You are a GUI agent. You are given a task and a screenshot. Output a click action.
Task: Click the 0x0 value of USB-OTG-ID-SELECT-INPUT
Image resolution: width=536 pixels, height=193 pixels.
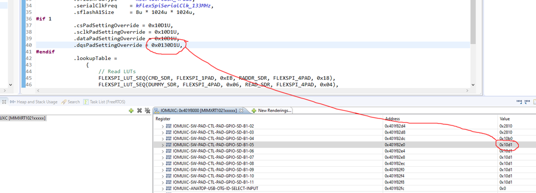point(503,189)
